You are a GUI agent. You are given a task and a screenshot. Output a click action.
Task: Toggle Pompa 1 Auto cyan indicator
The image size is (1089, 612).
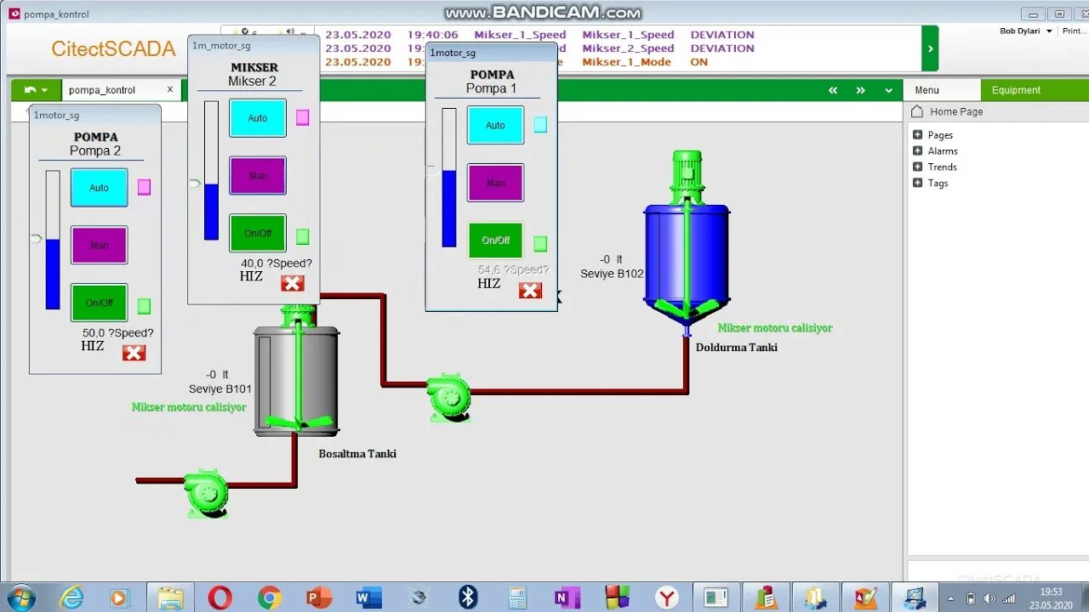click(540, 124)
